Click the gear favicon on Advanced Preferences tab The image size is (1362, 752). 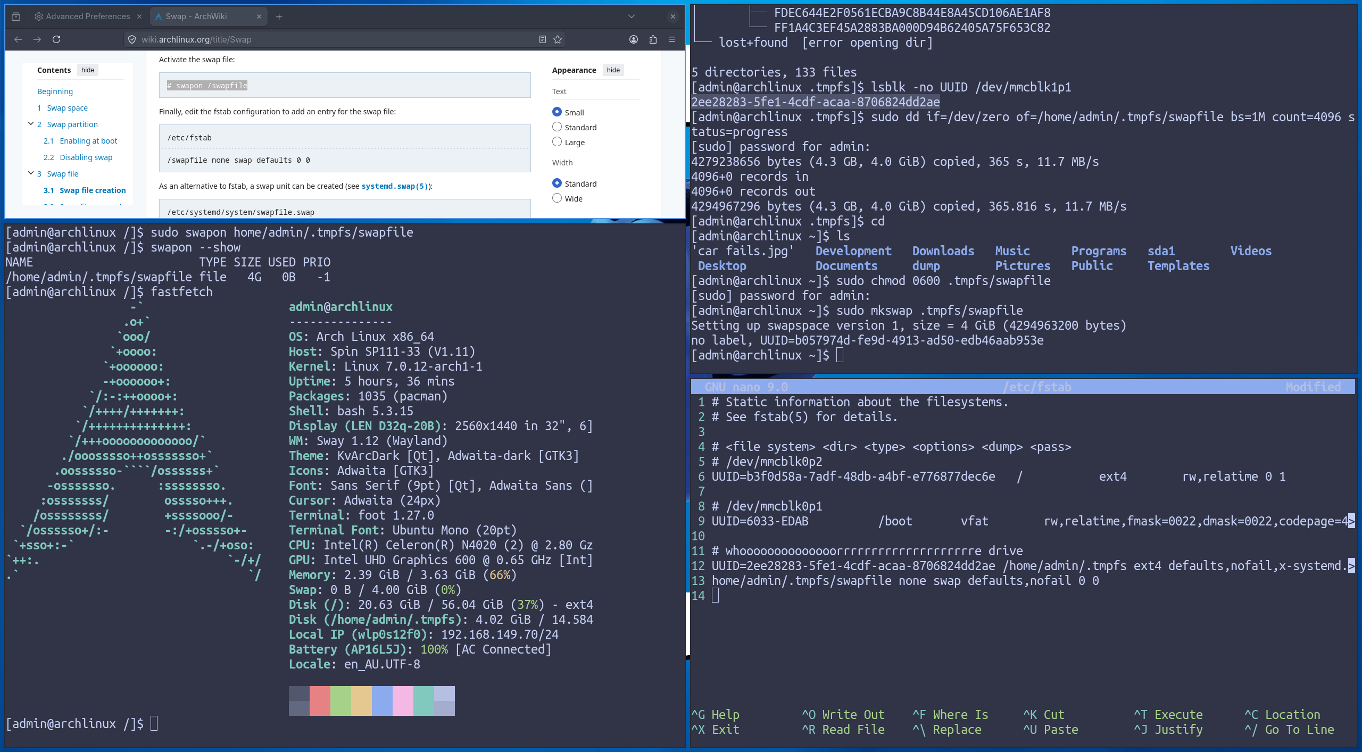38,16
